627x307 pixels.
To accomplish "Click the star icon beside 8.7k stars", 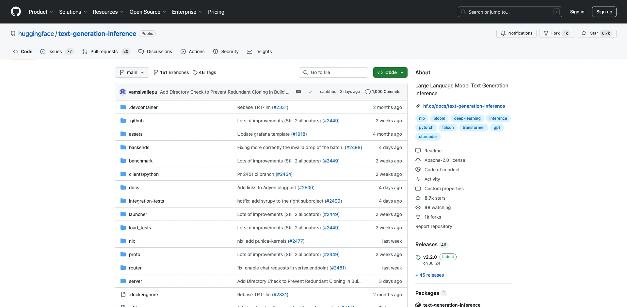I will pyautogui.click(x=418, y=198).
